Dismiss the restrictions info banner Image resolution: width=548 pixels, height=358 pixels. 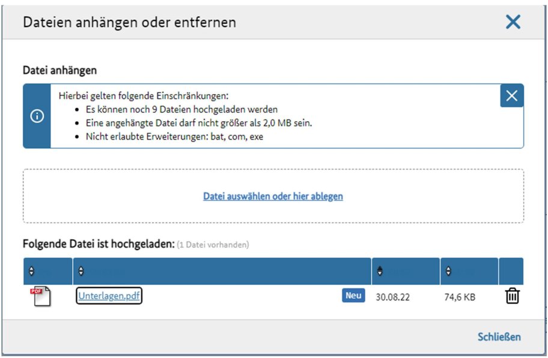pyautogui.click(x=511, y=96)
